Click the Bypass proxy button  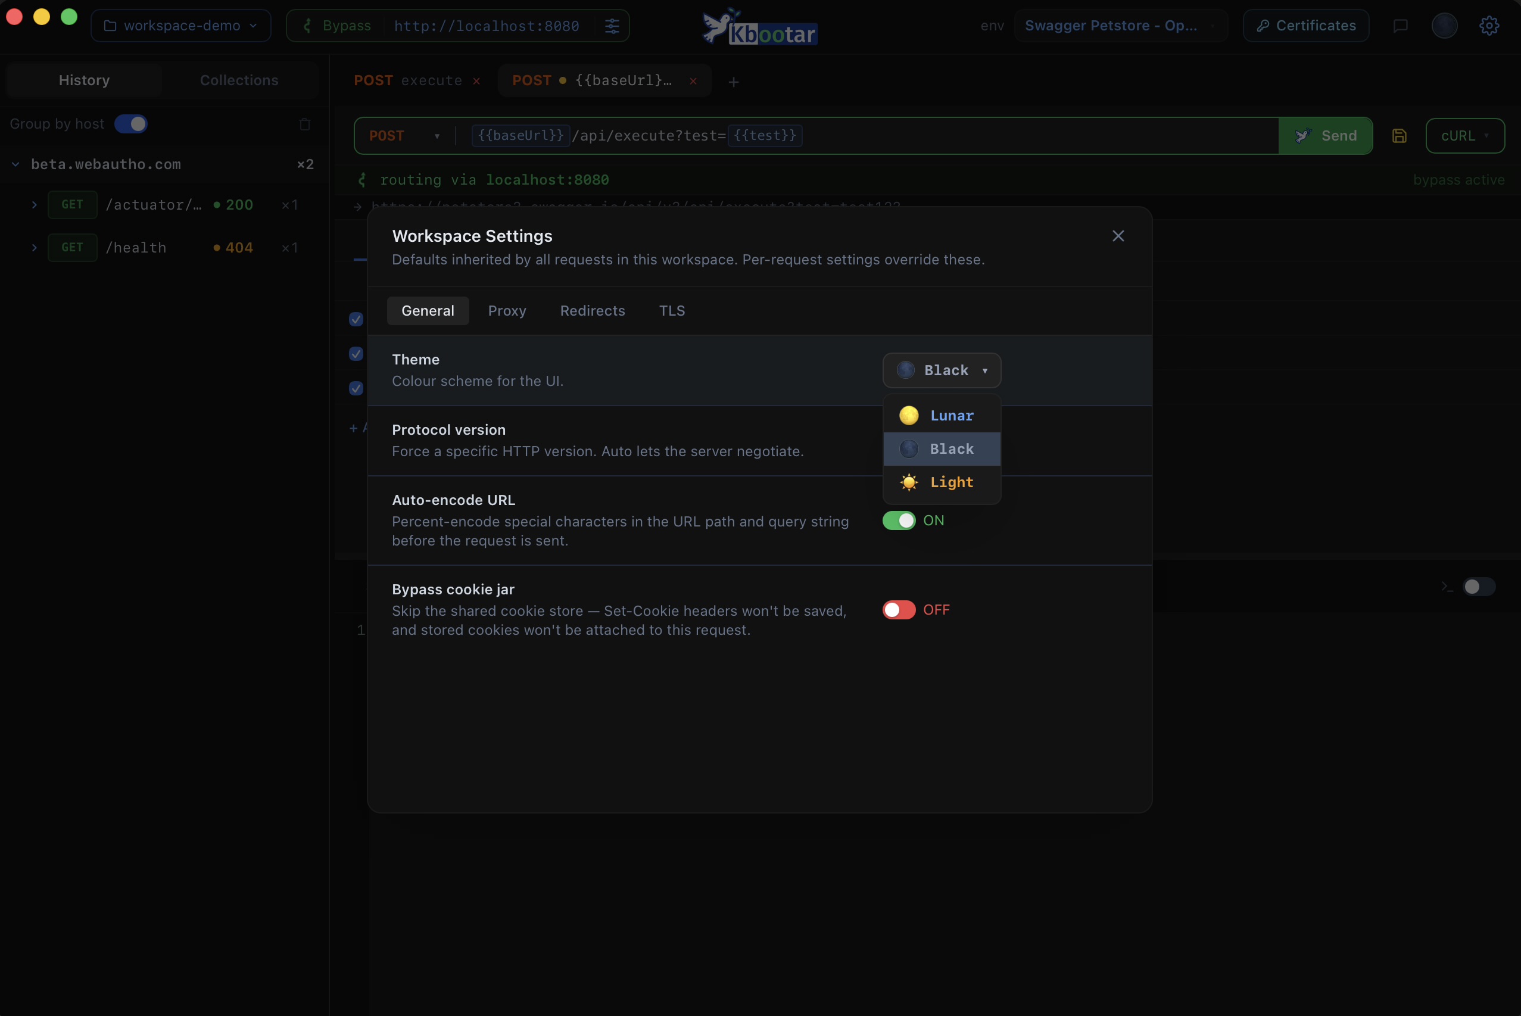(337, 25)
